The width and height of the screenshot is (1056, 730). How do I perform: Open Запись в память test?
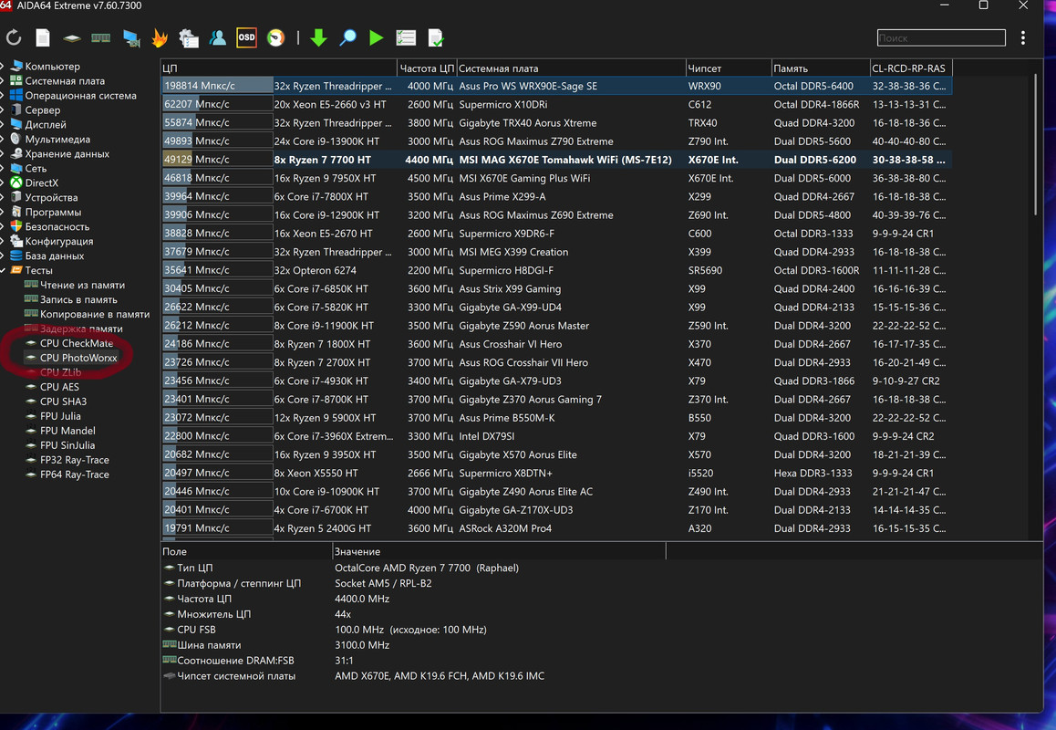[78, 300]
